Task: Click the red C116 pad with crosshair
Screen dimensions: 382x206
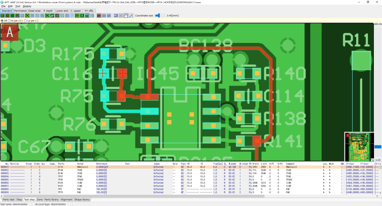Action: coord(122,73)
